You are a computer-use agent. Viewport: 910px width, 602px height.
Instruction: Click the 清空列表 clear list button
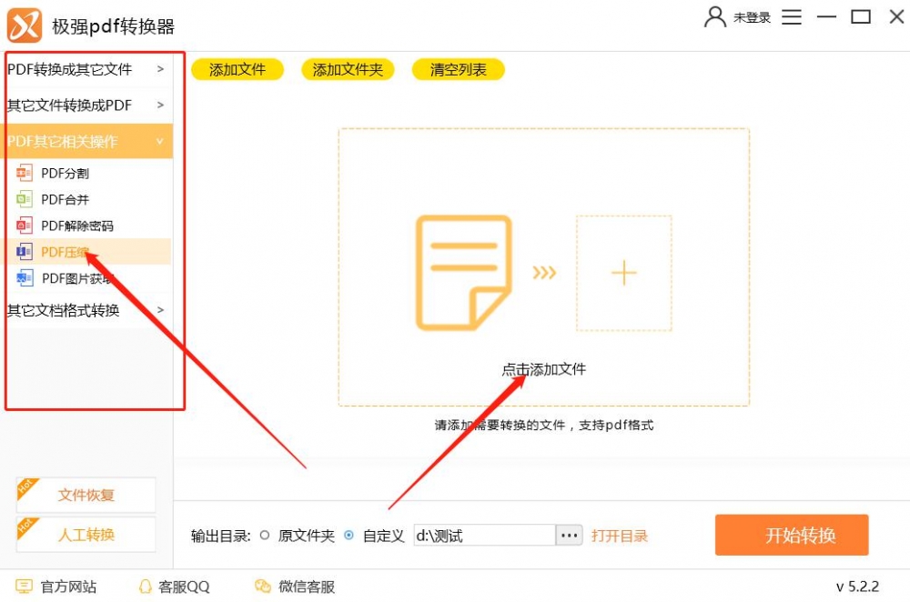click(458, 68)
